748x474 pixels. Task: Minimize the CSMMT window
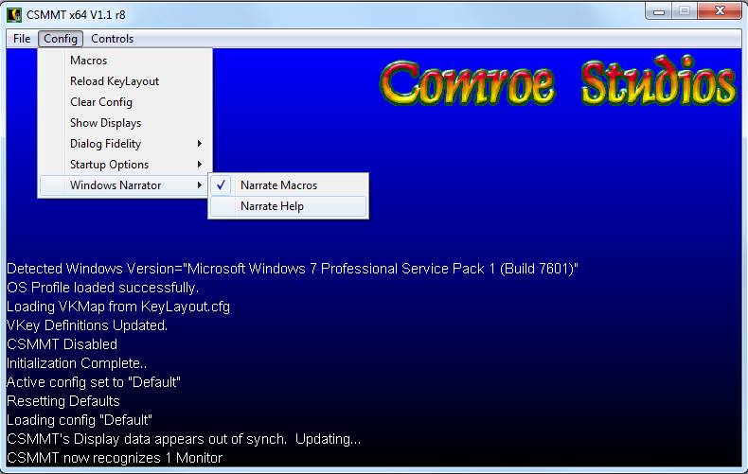tap(659, 11)
